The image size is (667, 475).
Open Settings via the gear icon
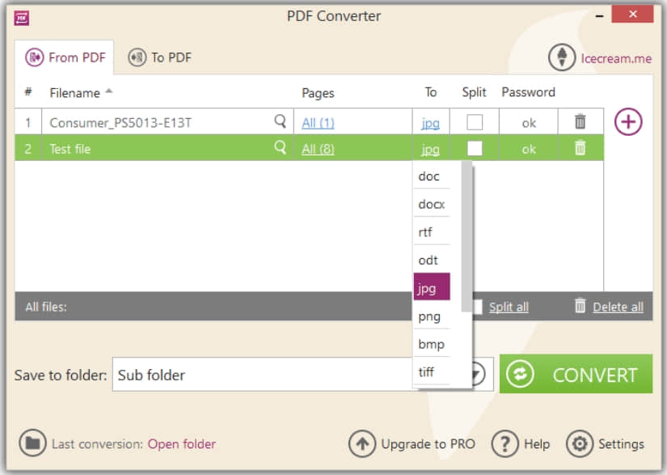tap(580, 443)
